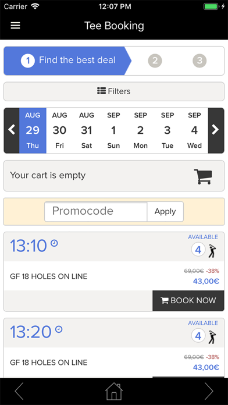This screenshot has width=228, height=405.
Task: Tap the golfer icon in 13:10 slot
Action: pos(212,251)
